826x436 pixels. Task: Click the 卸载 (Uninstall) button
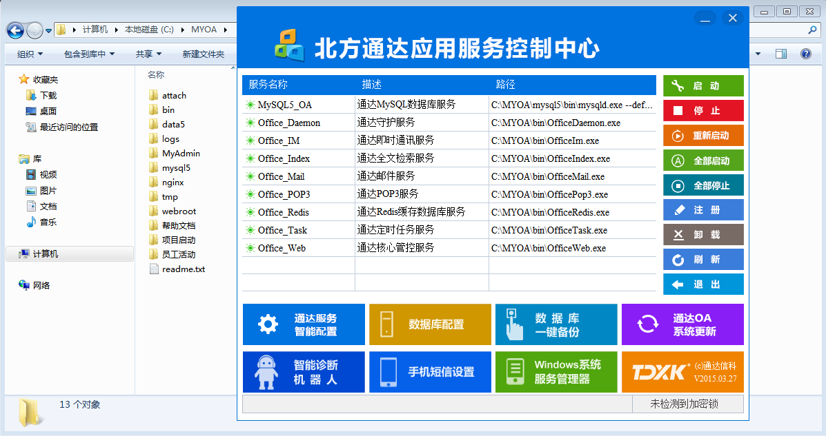click(x=703, y=235)
